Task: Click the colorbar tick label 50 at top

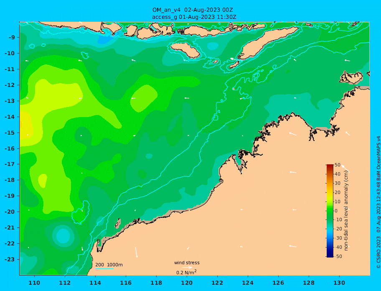Action: (338, 165)
